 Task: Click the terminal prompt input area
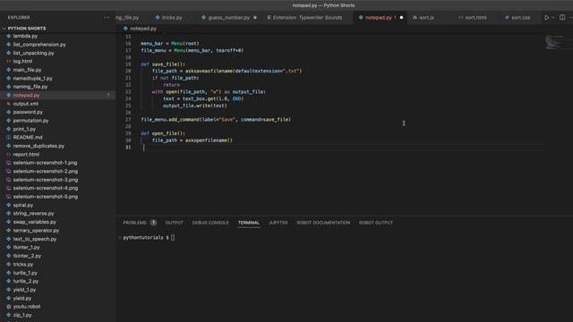(x=173, y=238)
